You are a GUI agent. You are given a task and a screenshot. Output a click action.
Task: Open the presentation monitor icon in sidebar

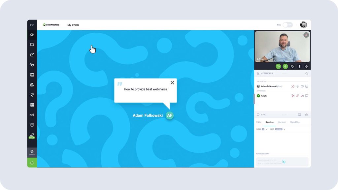click(32, 125)
